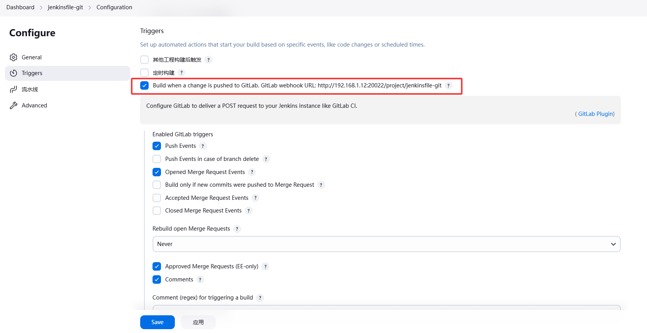
Task: Show help for Rebuild open Merge Requests
Action: [237, 229]
